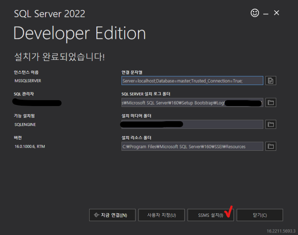Click the setup log folder path field

(x=192, y=102)
